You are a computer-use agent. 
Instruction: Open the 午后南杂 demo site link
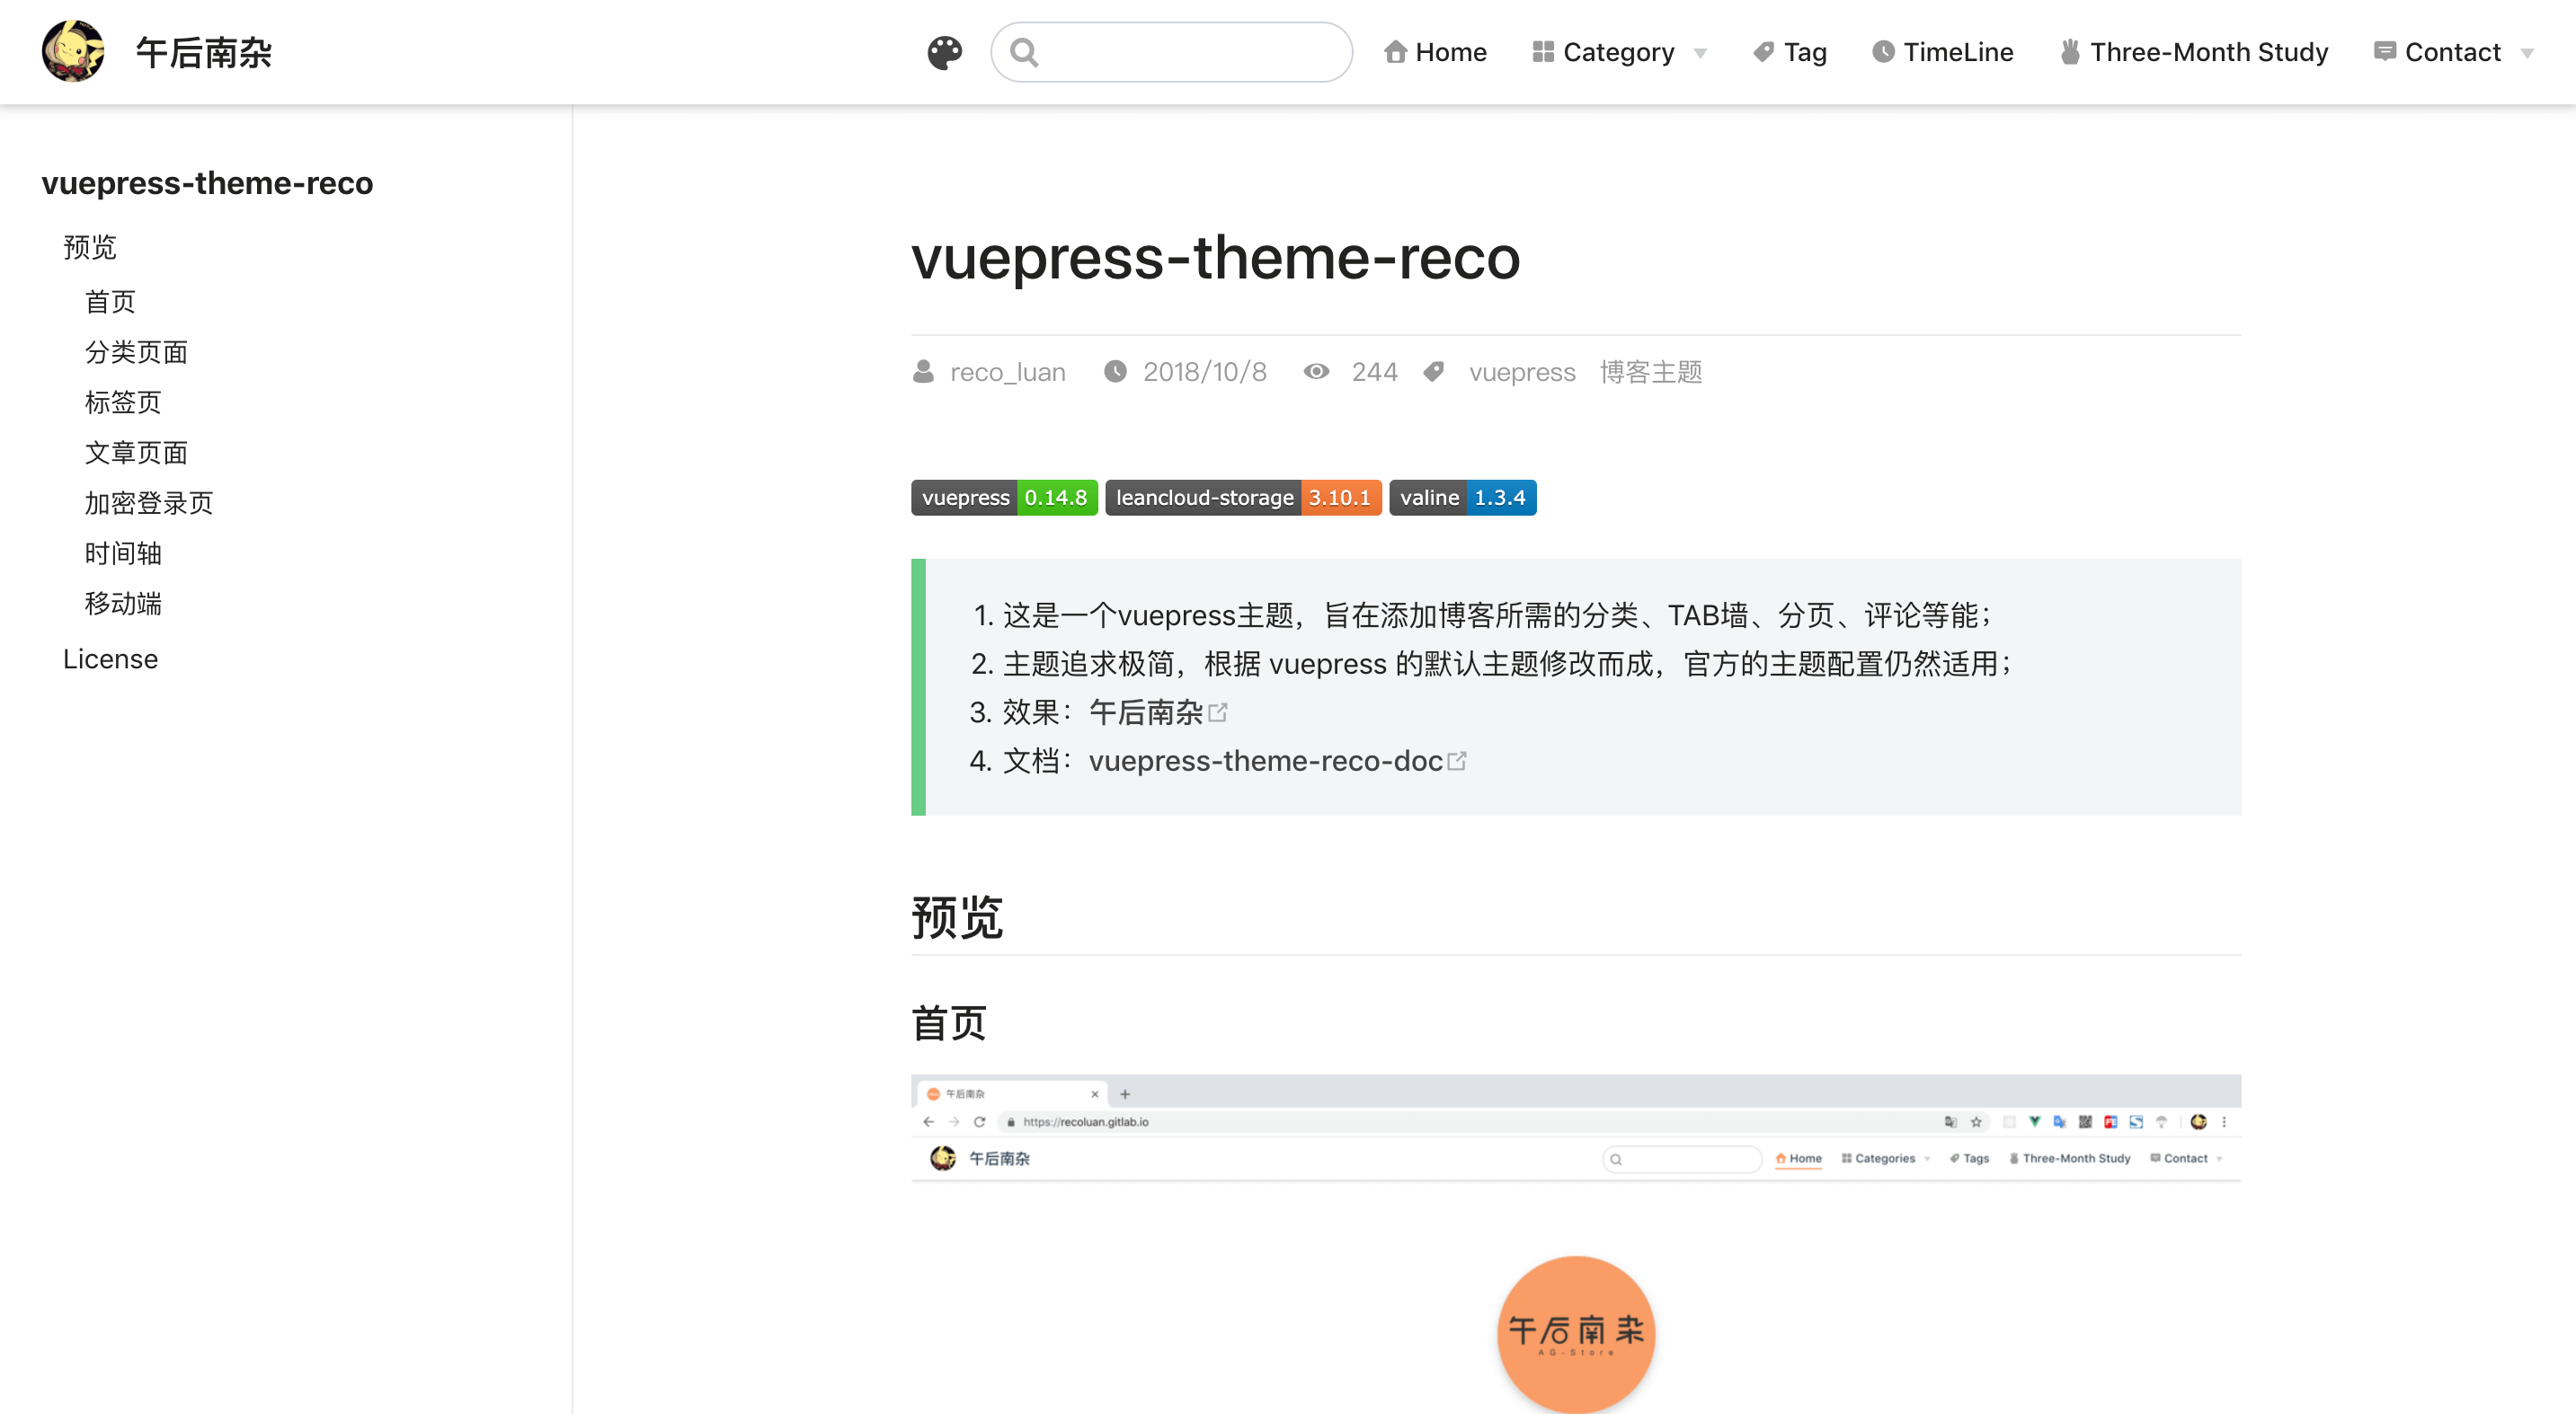[x=1146, y=712]
